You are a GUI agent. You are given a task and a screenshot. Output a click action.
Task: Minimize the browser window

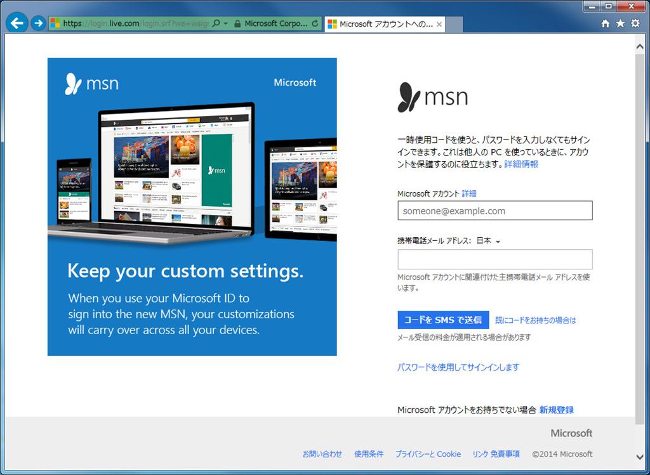(x=592, y=6)
